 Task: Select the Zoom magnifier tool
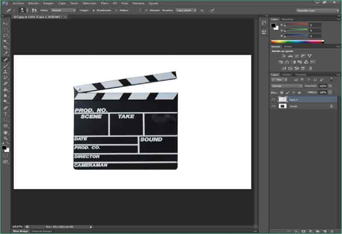coord(6,139)
